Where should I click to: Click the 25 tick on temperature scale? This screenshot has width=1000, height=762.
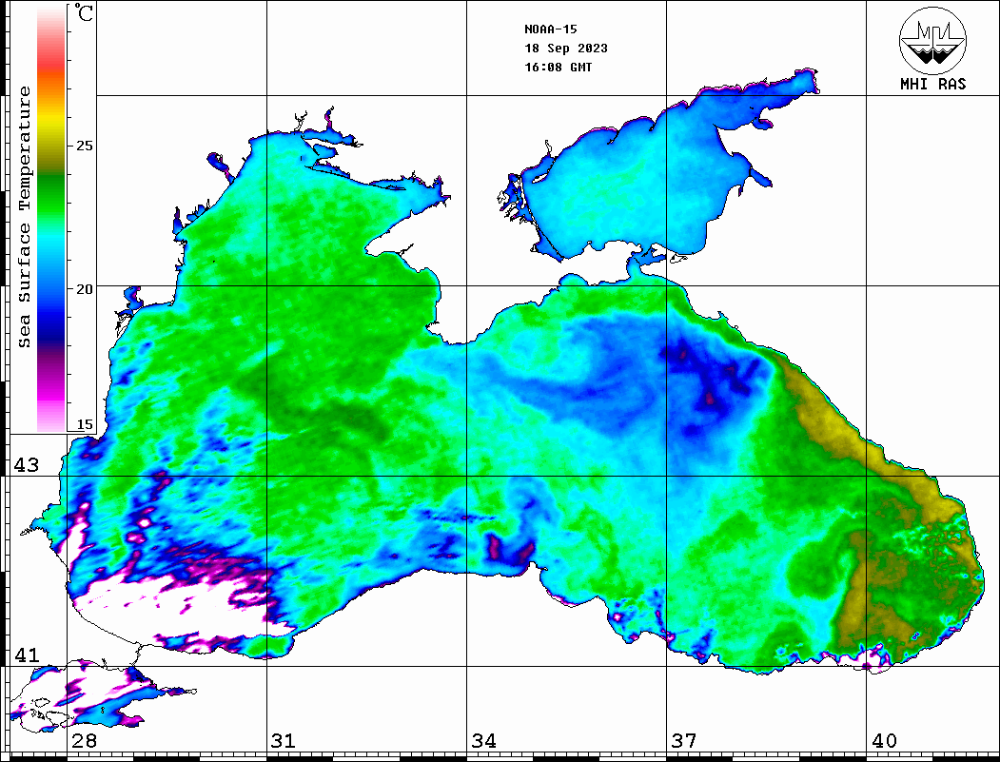pos(84,146)
